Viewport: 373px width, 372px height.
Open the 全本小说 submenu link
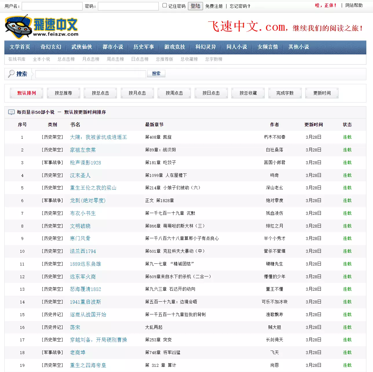41,59
